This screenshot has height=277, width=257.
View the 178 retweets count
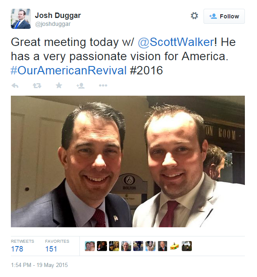[17, 249]
